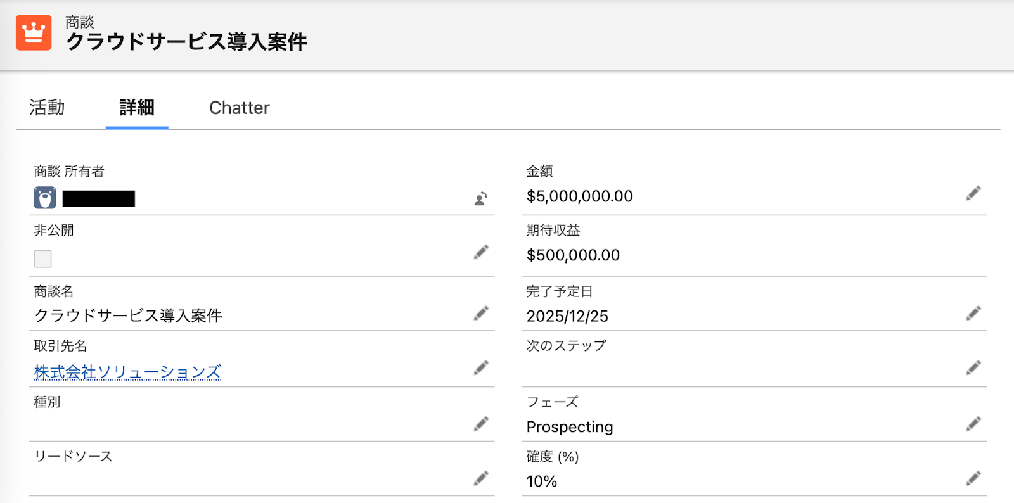Viewport: 1014px width, 503px height.
Task: Select the 詳細 tab
Action: tap(137, 108)
